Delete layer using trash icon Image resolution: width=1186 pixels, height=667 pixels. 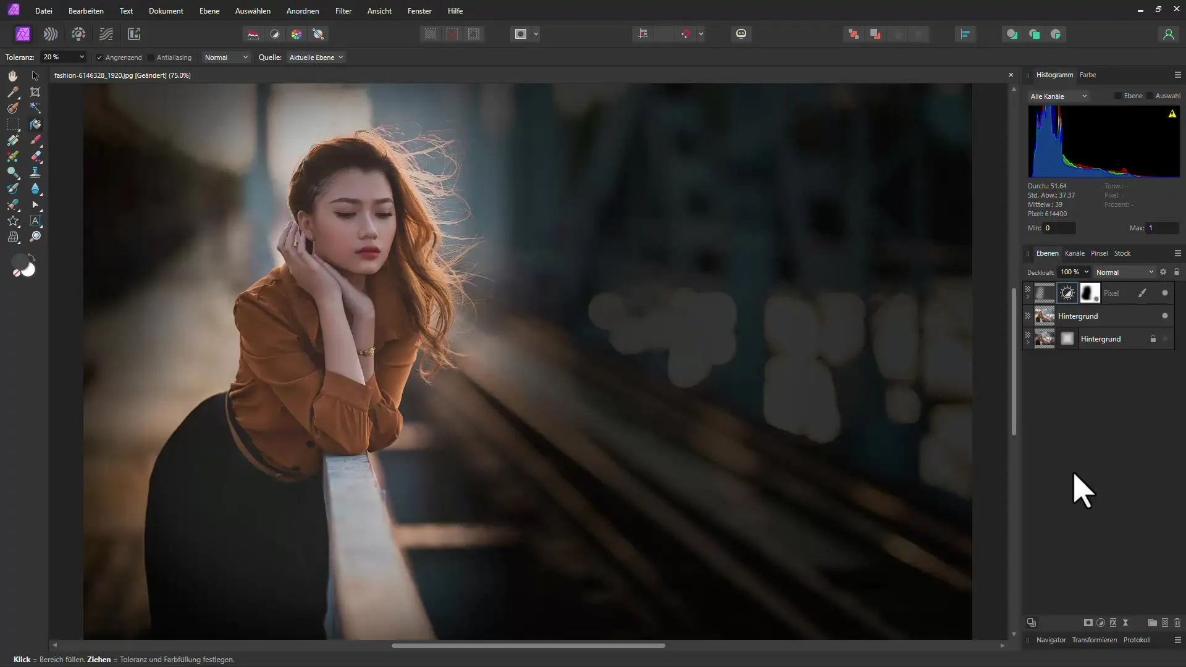(1177, 623)
